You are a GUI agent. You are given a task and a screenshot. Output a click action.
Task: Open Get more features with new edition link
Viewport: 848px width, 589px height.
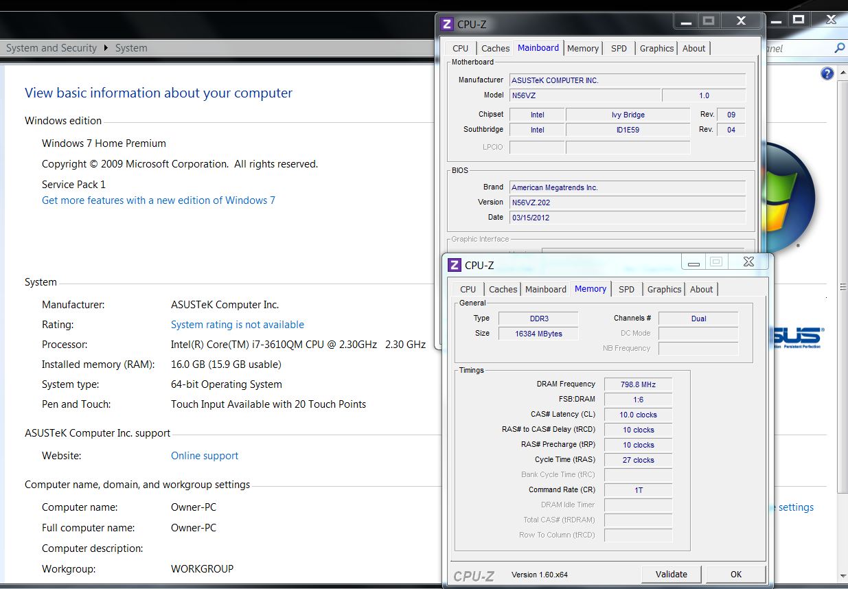pos(159,200)
